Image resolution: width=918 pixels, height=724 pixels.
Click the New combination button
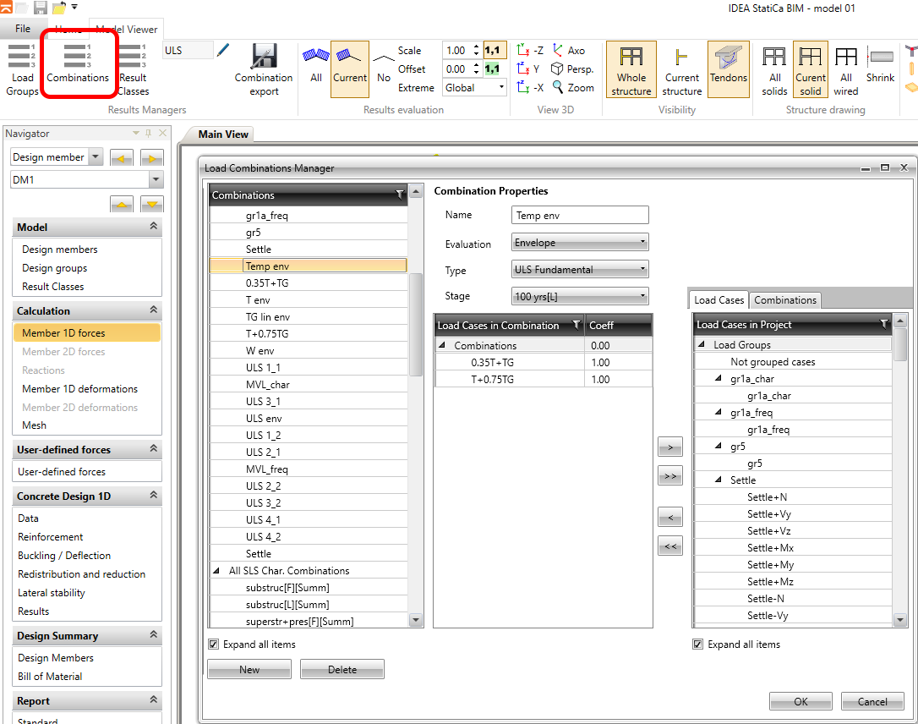pos(249,669)
